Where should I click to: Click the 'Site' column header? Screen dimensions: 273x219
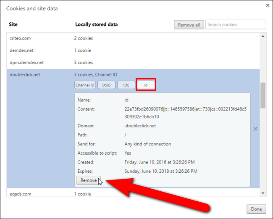click(x=13, y=24)
